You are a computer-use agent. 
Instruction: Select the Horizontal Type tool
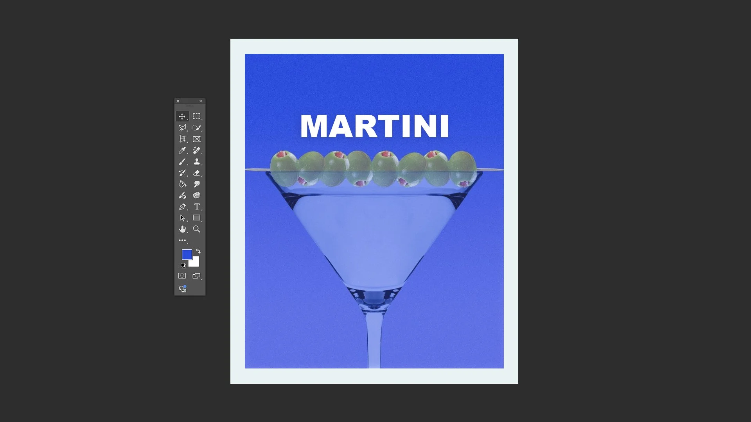click(x=197, y=207)
